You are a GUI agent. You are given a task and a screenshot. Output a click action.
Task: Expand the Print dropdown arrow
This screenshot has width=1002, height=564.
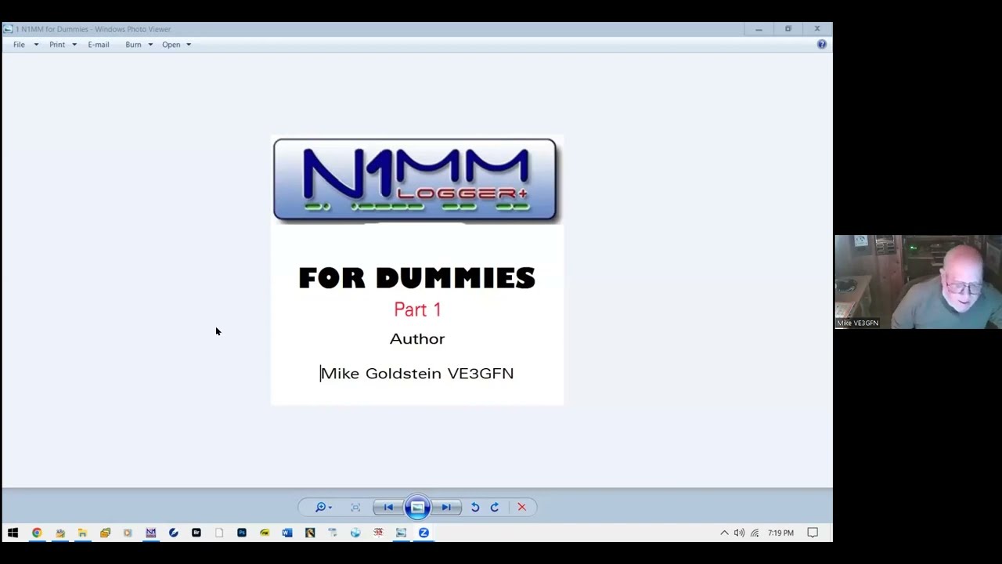tap(74, 45)
